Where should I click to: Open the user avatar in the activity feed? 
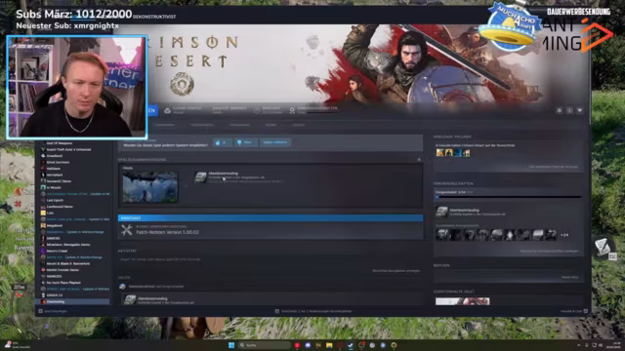tap(122, 287)
